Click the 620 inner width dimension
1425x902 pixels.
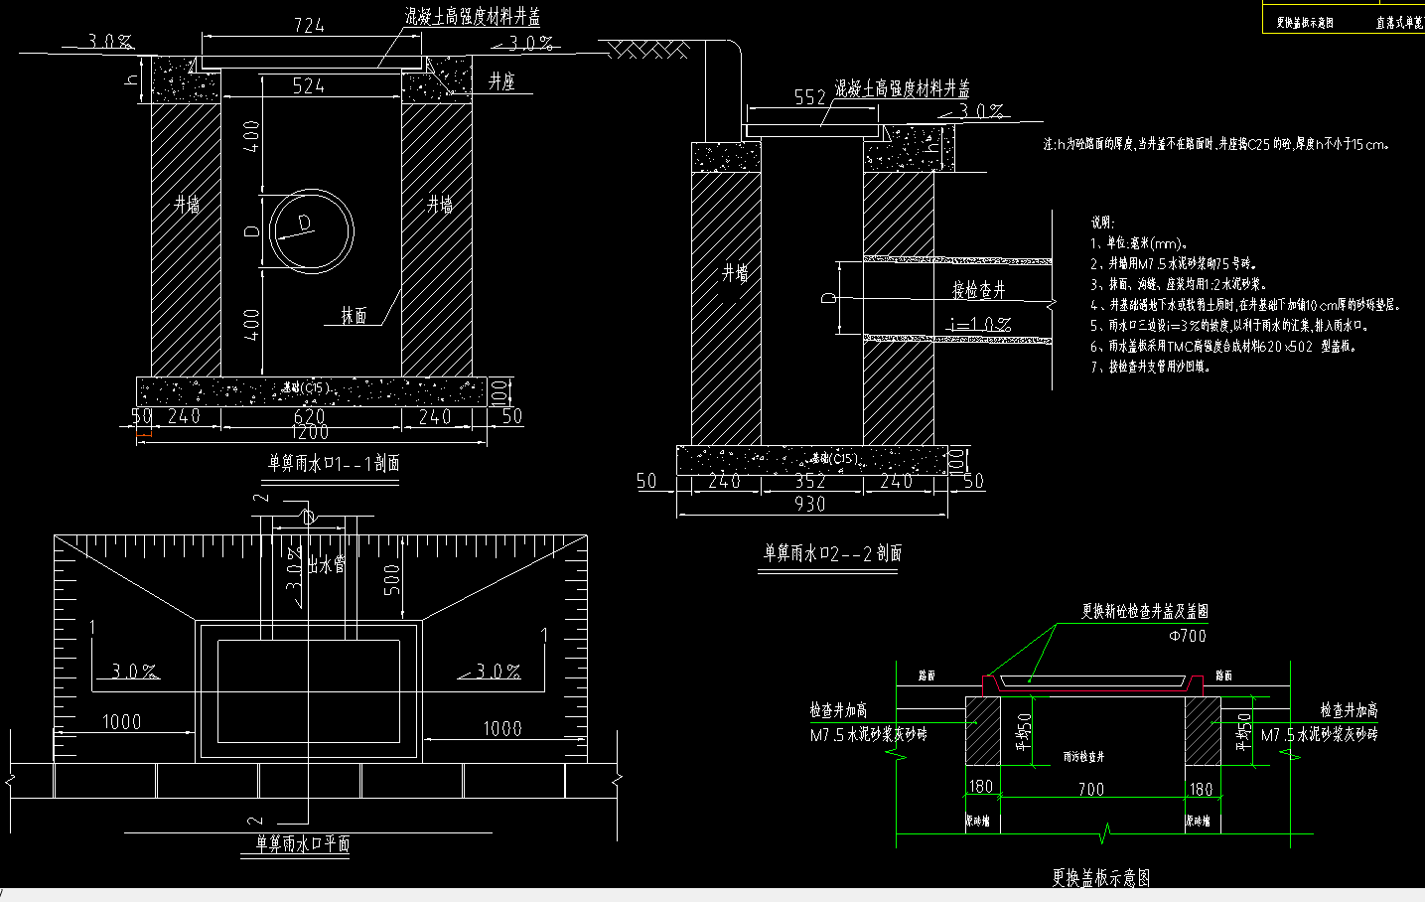coord(310,416)
